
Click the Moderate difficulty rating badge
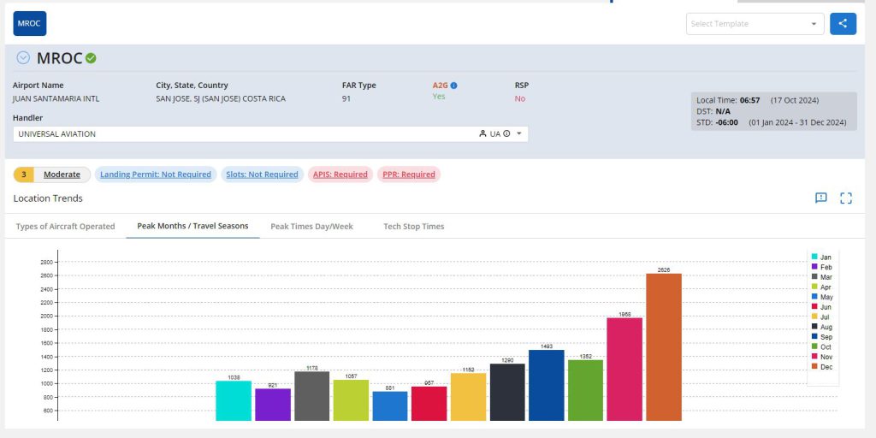pos(62,175)
